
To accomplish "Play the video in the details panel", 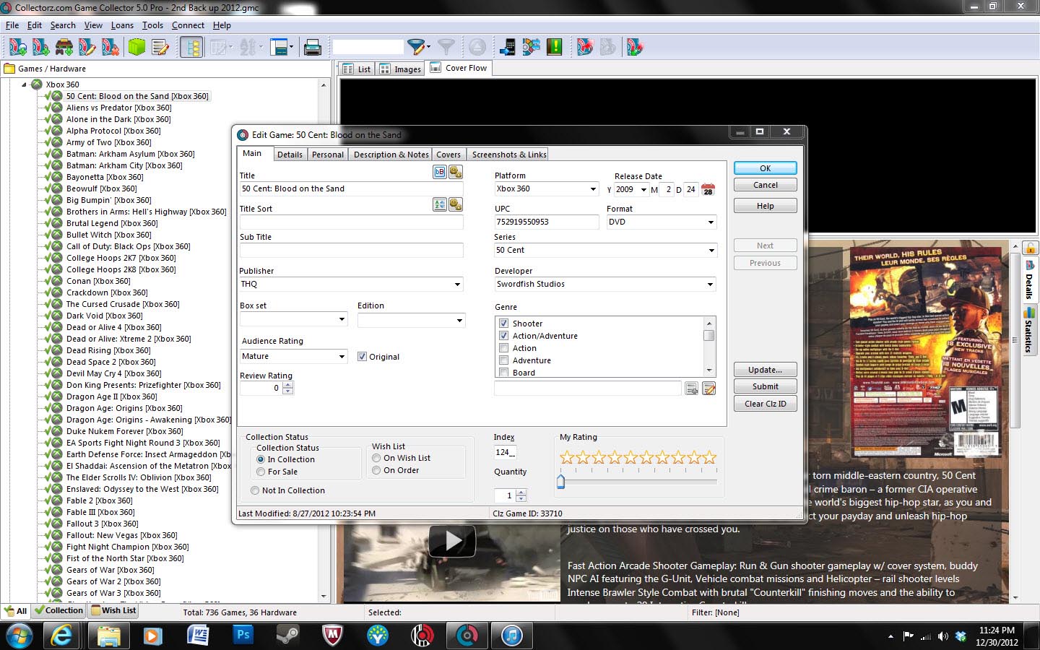I will (x=452, y=541).
